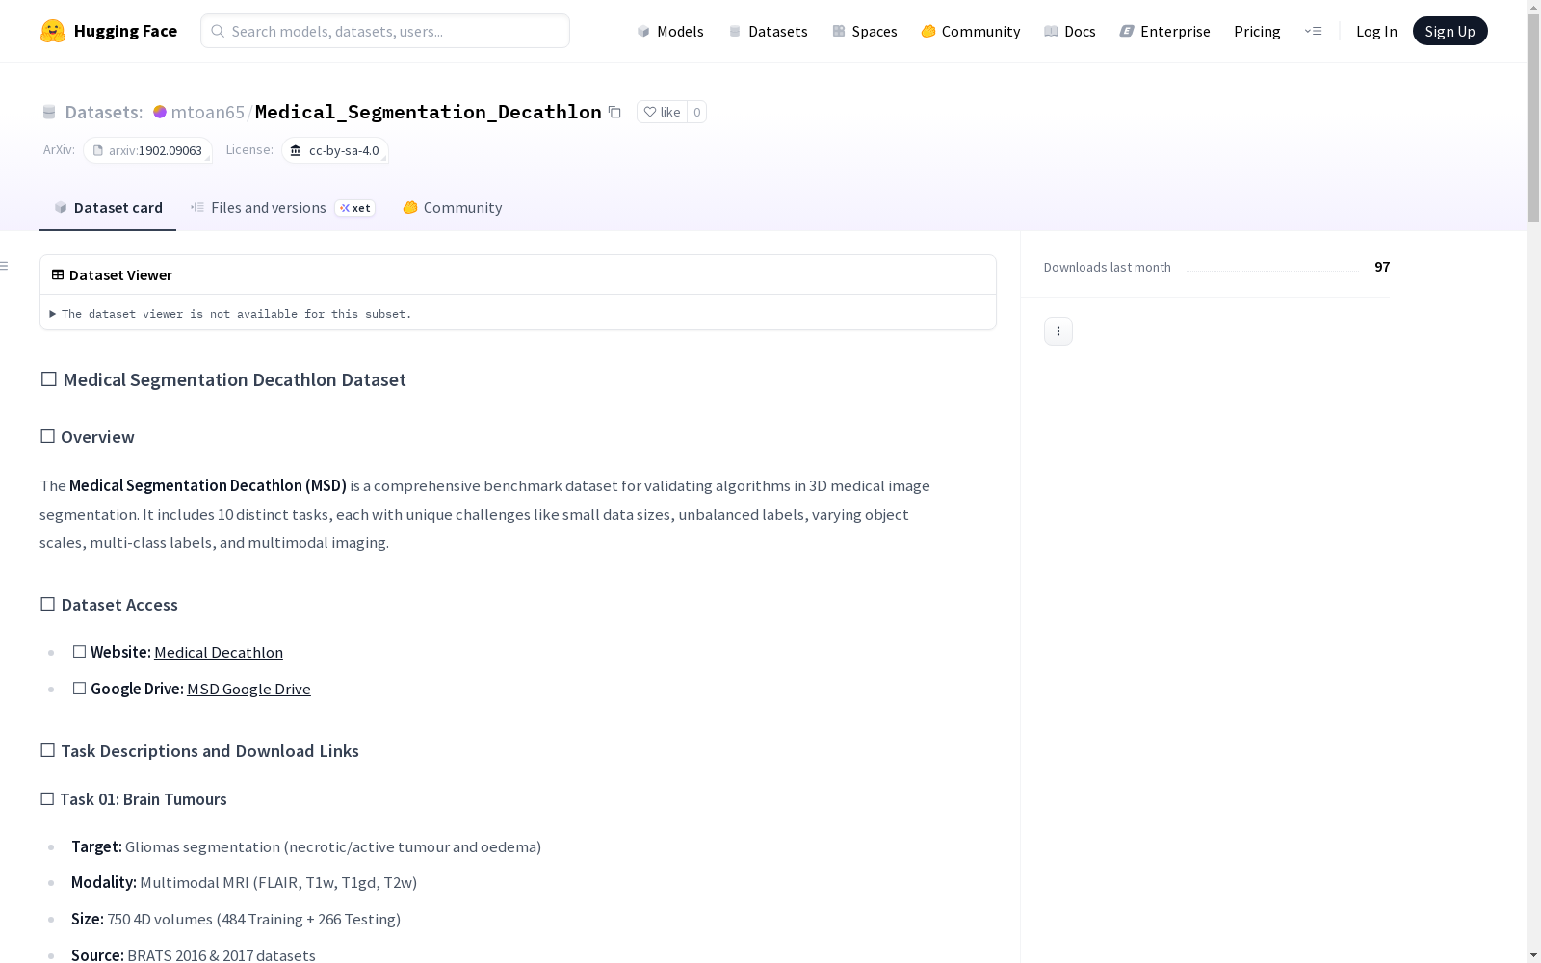
Task: Click the Downloads last month count 97
Action: [1382, 267]
